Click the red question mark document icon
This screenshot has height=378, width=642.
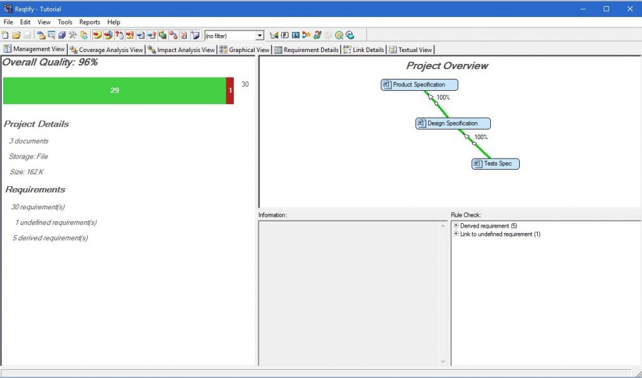pyautogui.click(x=118, y=35)
